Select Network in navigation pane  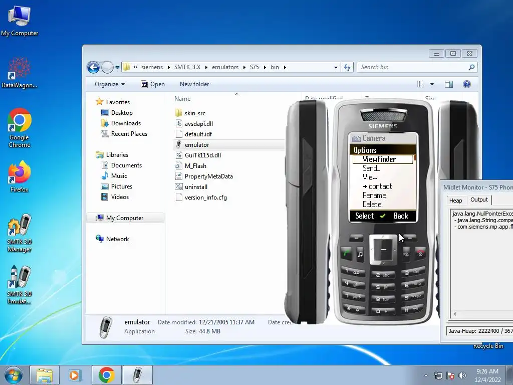click(112, 239)
